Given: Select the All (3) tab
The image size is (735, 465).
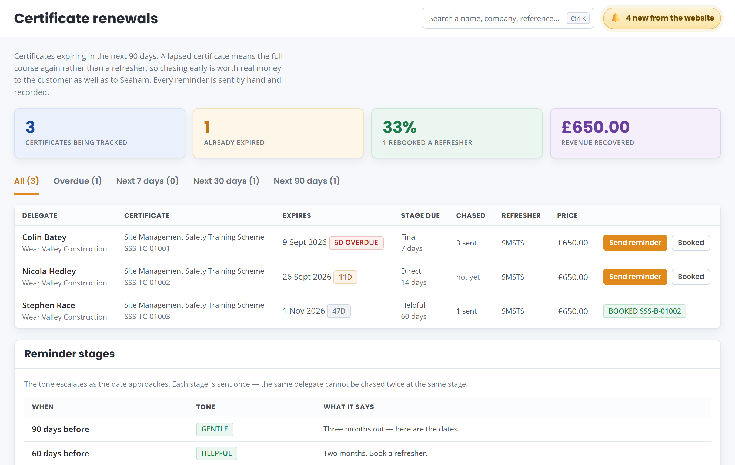Looking at the screenshot, I should click(x=26, y=181).
